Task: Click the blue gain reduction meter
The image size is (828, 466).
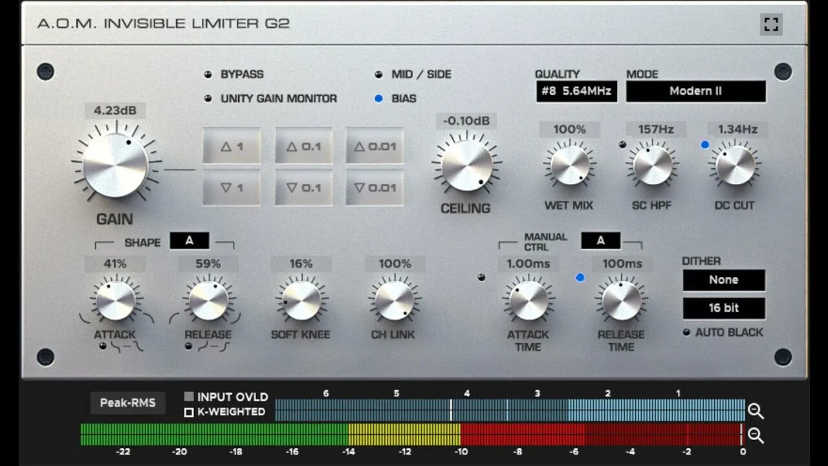Action: (510, 410)
